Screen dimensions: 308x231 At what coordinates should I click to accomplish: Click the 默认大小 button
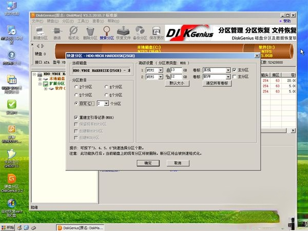click(177, 83)
